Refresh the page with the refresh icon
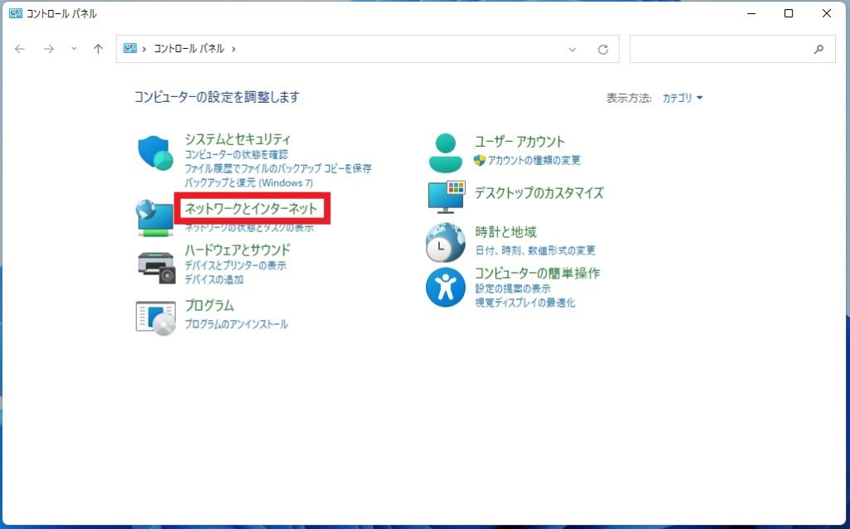The width and height of the screenshot is (850, 529). (603, 49)
